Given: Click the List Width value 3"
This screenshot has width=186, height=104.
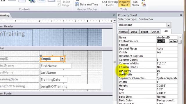Looking at the screenshot, I should [x=167, y=75].
